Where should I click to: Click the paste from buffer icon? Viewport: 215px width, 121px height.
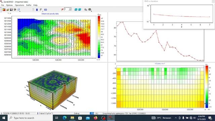90,10
